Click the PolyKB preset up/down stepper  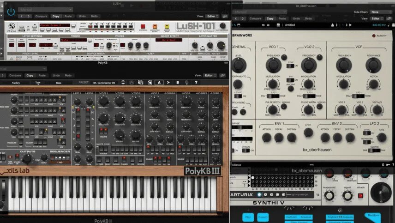click(x=123, y=82)
